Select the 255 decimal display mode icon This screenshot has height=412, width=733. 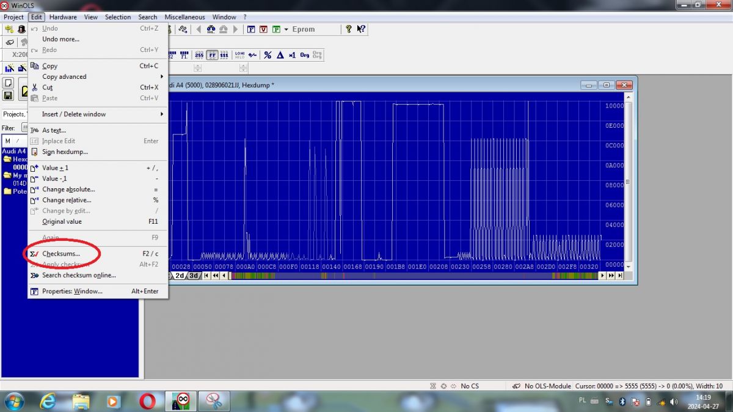[x=199, y=55]
